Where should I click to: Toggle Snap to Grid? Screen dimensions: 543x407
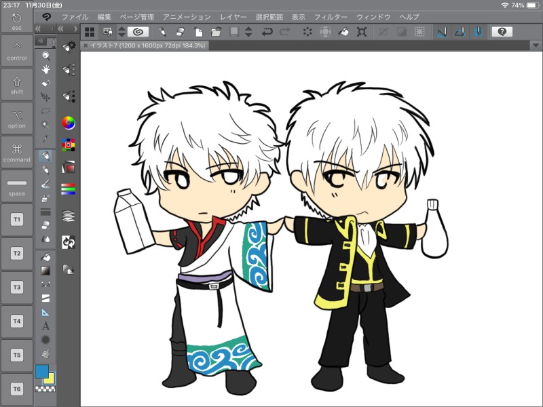[479, 32]
